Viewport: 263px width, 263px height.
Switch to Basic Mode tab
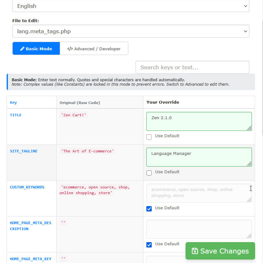(36, 49)
